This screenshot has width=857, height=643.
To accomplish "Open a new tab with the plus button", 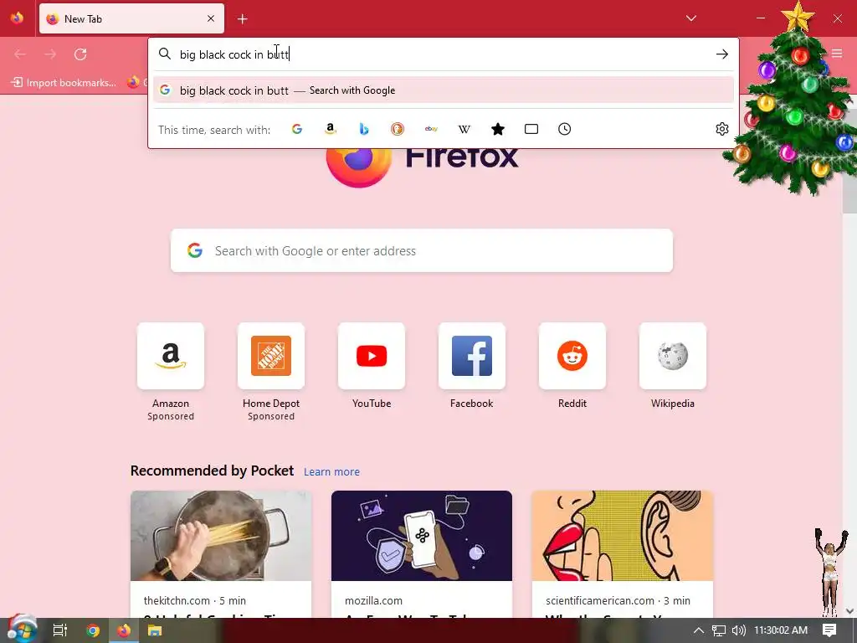I will point(243,19).
